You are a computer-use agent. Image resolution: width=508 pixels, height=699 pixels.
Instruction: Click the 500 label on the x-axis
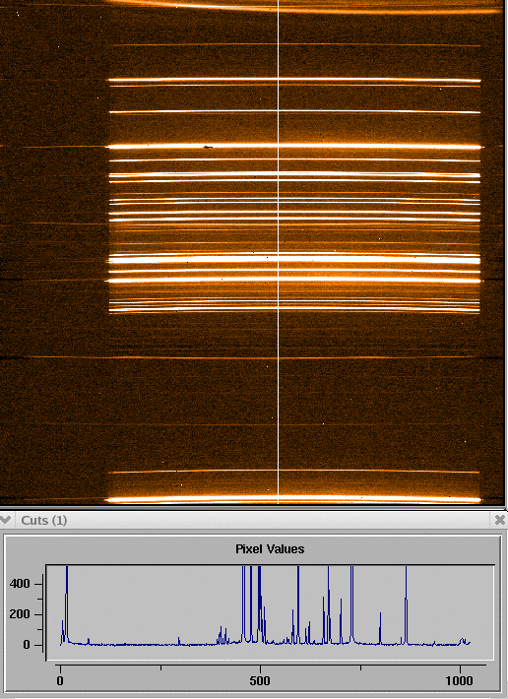(259, 680)
